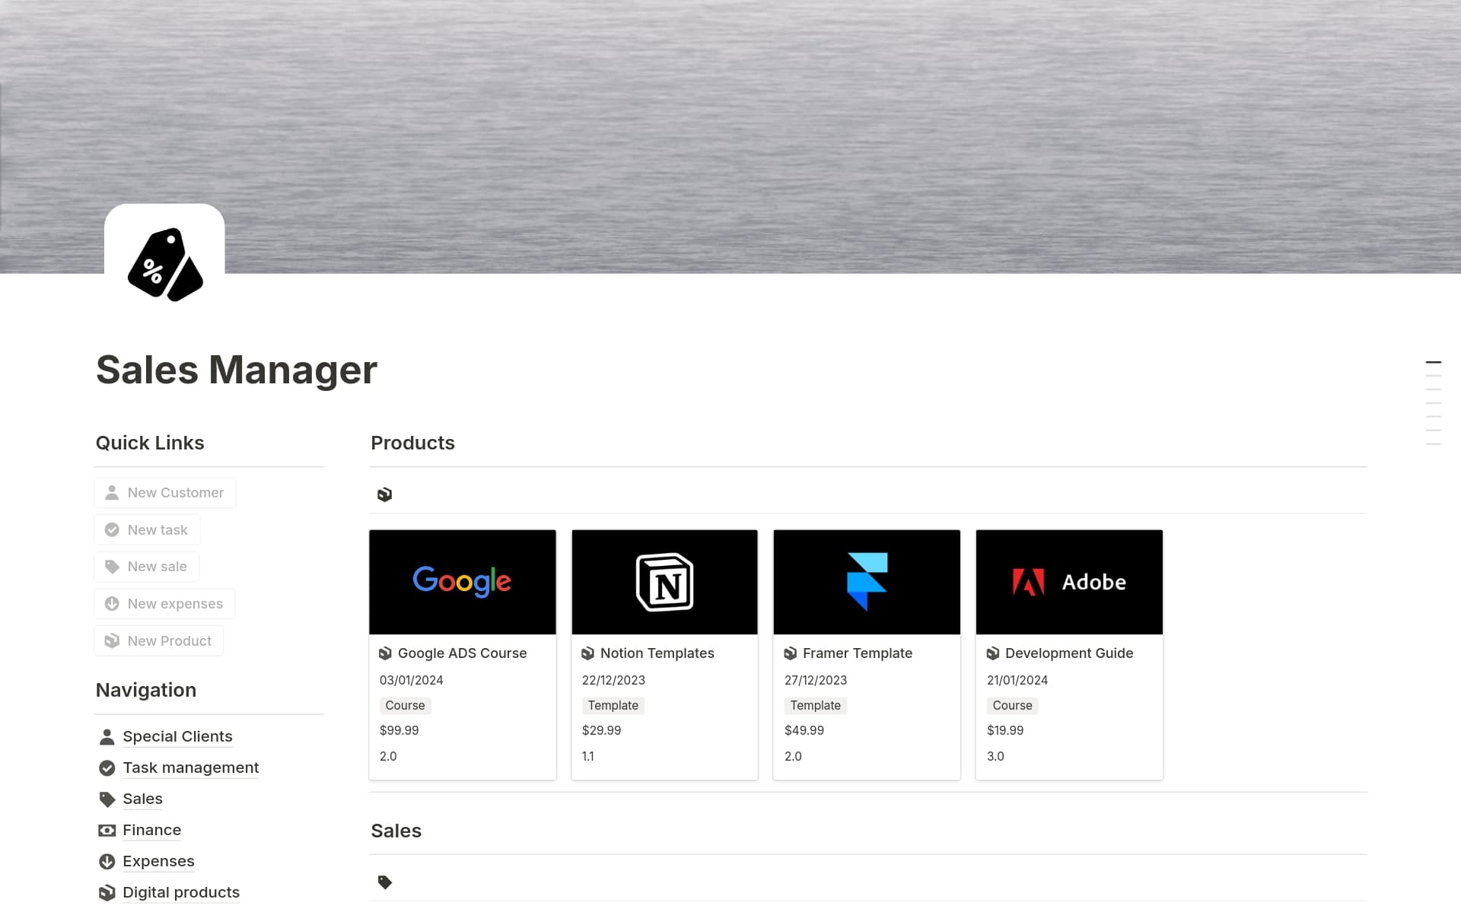Click the clock icon next to Expenses

tap(106, 861)
